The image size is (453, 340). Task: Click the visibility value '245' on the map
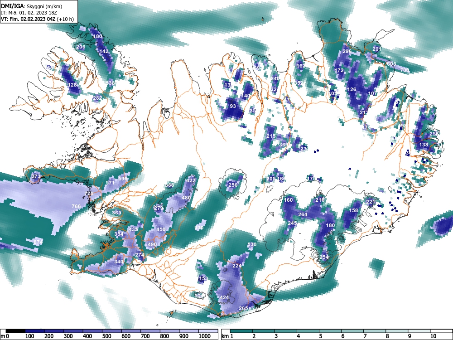(x=292, y=223)
